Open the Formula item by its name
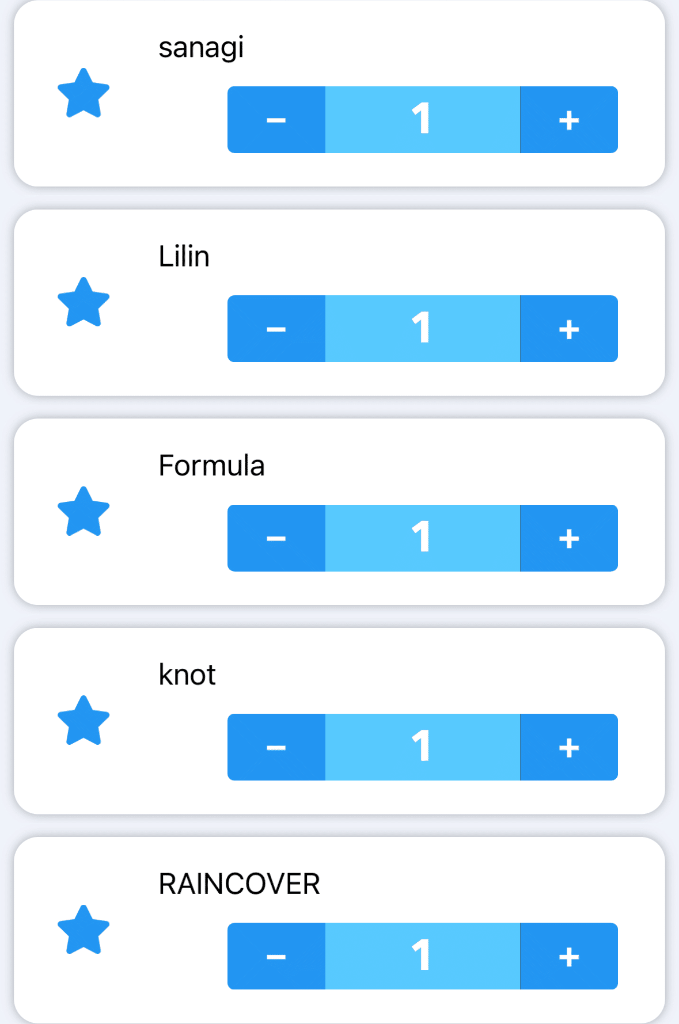The width and height of the screenshot is (679, 1024). click(211, 466)
